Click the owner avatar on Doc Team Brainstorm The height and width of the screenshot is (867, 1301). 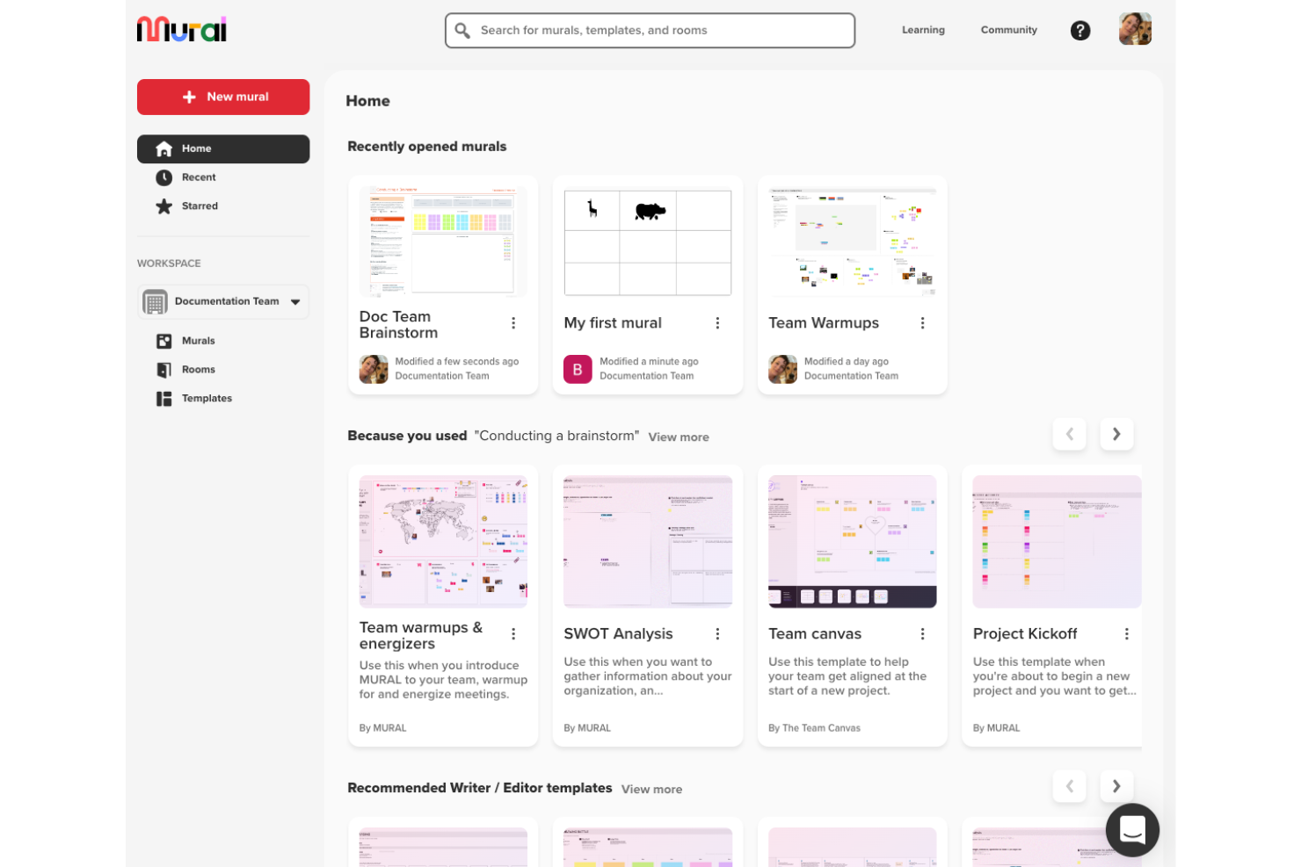coord(374,369)
